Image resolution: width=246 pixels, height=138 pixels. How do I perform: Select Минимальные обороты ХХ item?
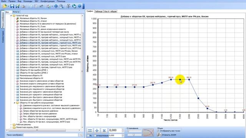(x=31, y=76)
